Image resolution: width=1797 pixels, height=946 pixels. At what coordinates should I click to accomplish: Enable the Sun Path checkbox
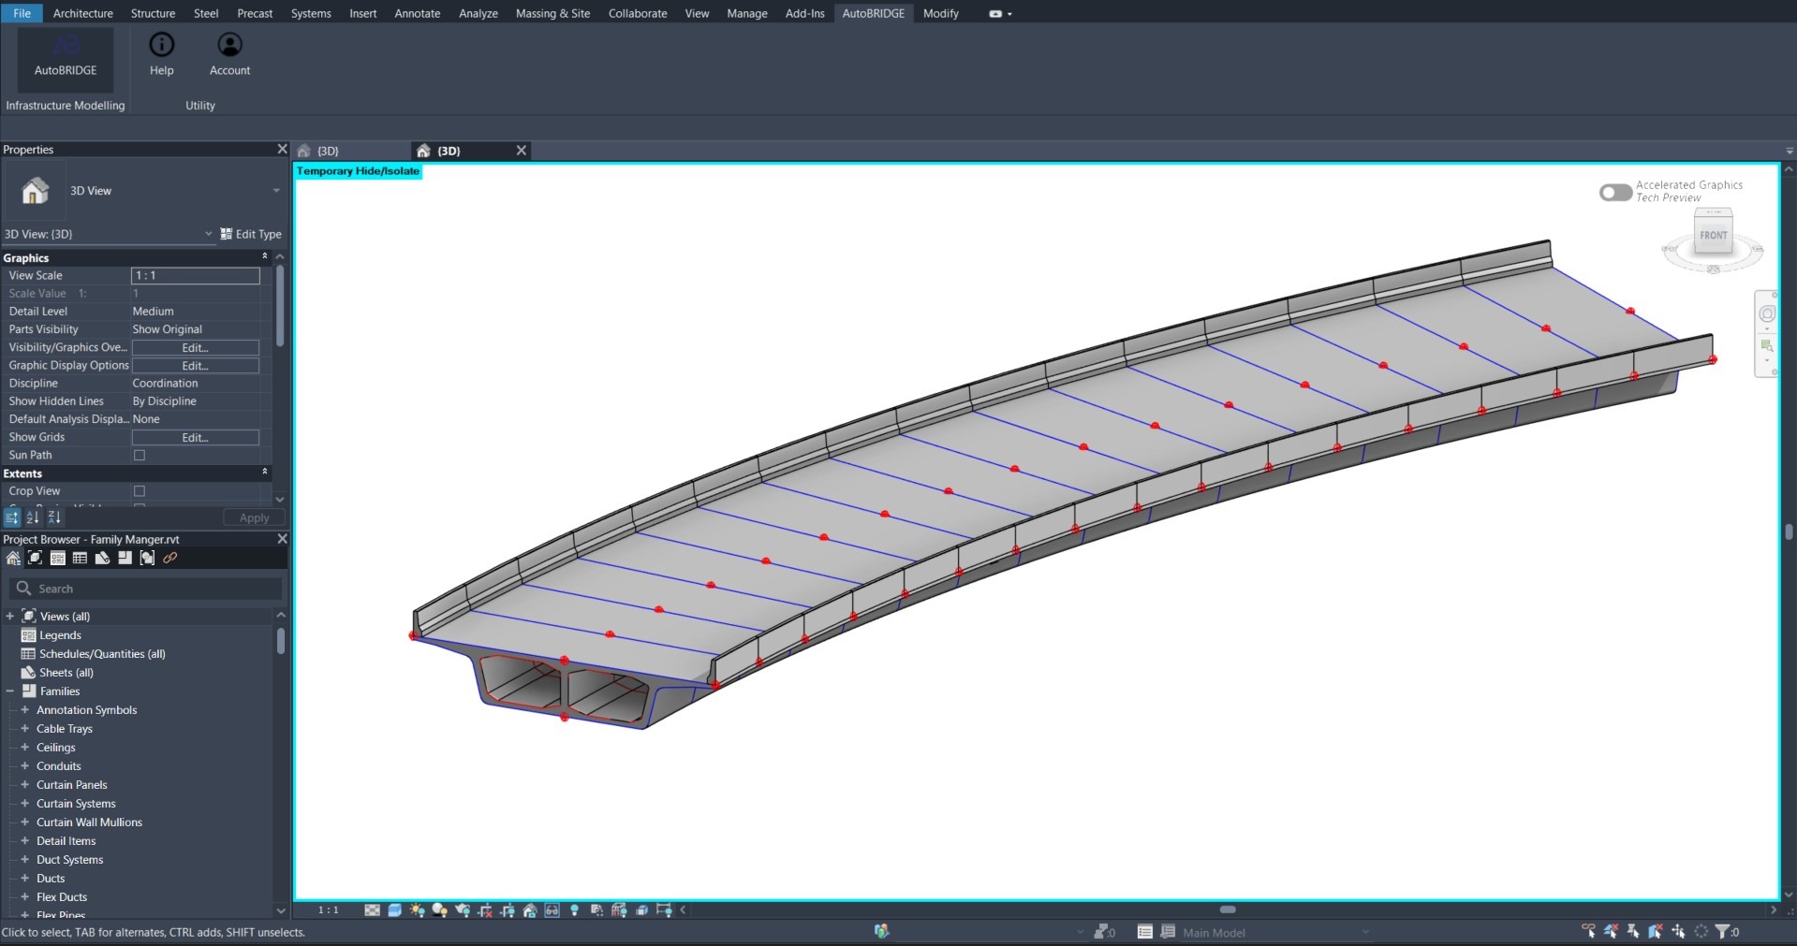tap(140, 456)
